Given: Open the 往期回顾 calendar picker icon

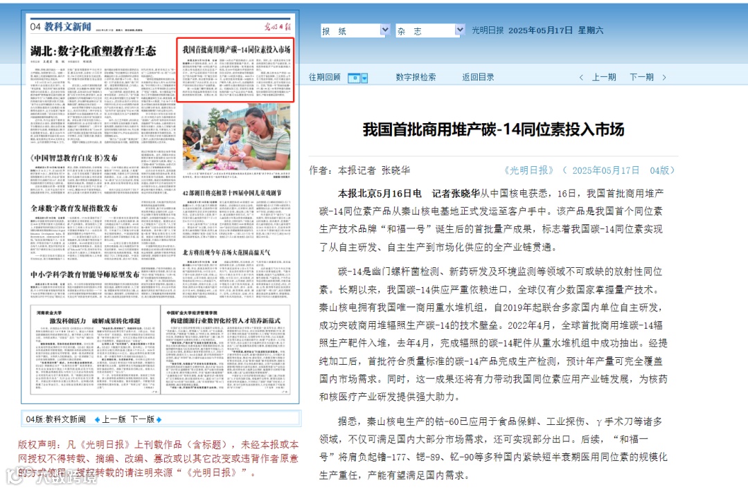Looking at the screenshot, I should tap(358, 78).
